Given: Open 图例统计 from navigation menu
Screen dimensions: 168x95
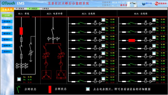Looking at the screenshot, I should tap(7, 40).
